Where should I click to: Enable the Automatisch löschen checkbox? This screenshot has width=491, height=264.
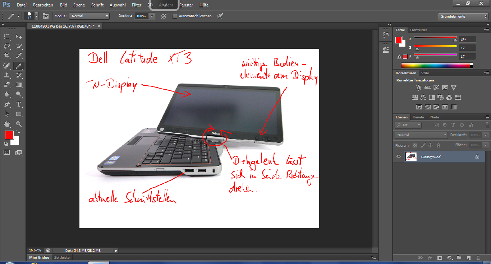click(x=175, y=16)
